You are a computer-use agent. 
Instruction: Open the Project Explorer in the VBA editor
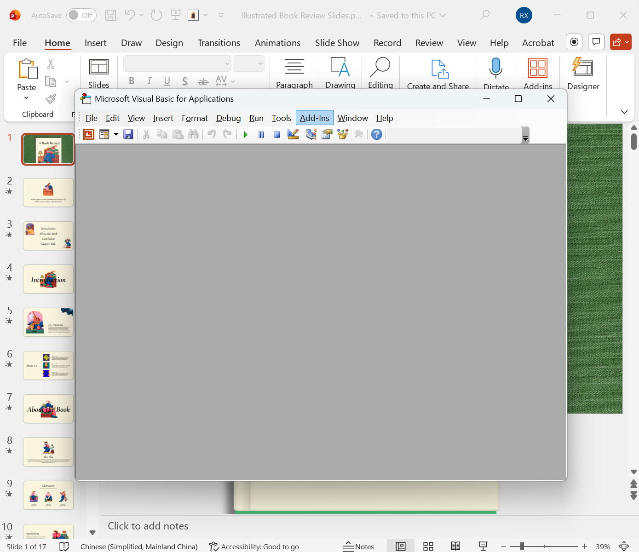pos(311,134)
